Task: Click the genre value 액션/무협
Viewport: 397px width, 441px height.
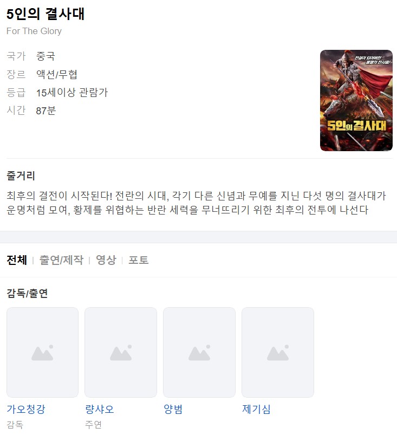Action: pyautogui.click(x=56, y=74)
